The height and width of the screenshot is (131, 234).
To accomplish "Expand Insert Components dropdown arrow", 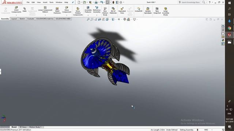I will [16, 15].
